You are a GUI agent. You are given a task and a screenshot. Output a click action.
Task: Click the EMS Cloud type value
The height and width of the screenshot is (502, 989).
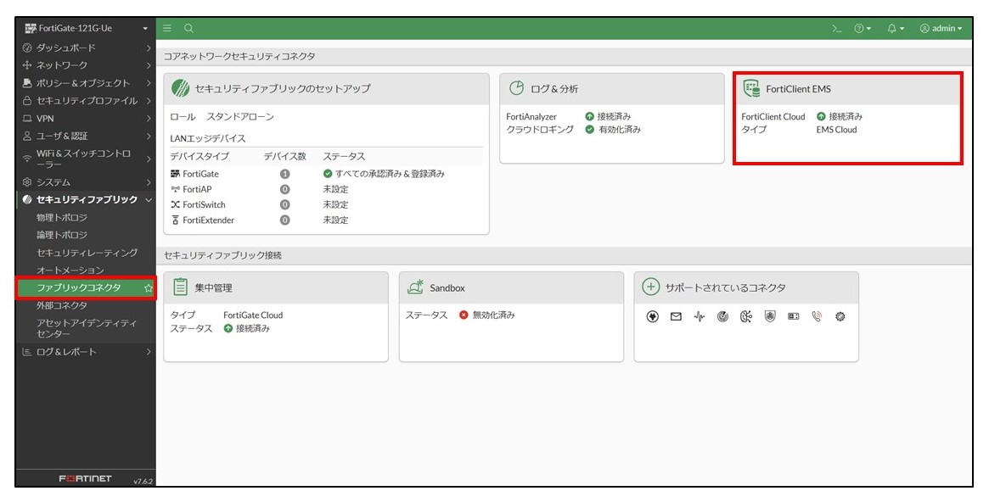click(x=836, y=130)
